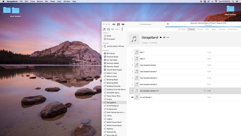Pause playback in iTunes
This screenshot has height=136, width=241.
point(118,24)
